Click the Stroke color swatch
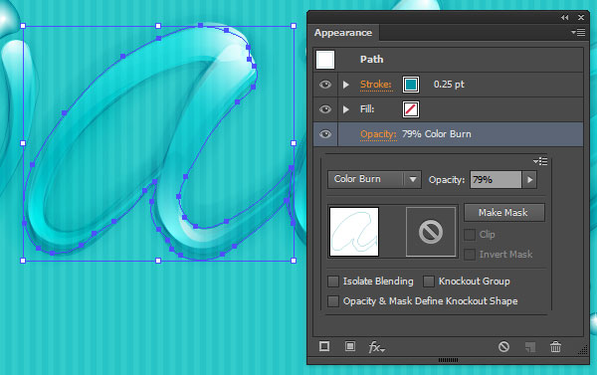 pyautogui.click(x=411, y=85)
